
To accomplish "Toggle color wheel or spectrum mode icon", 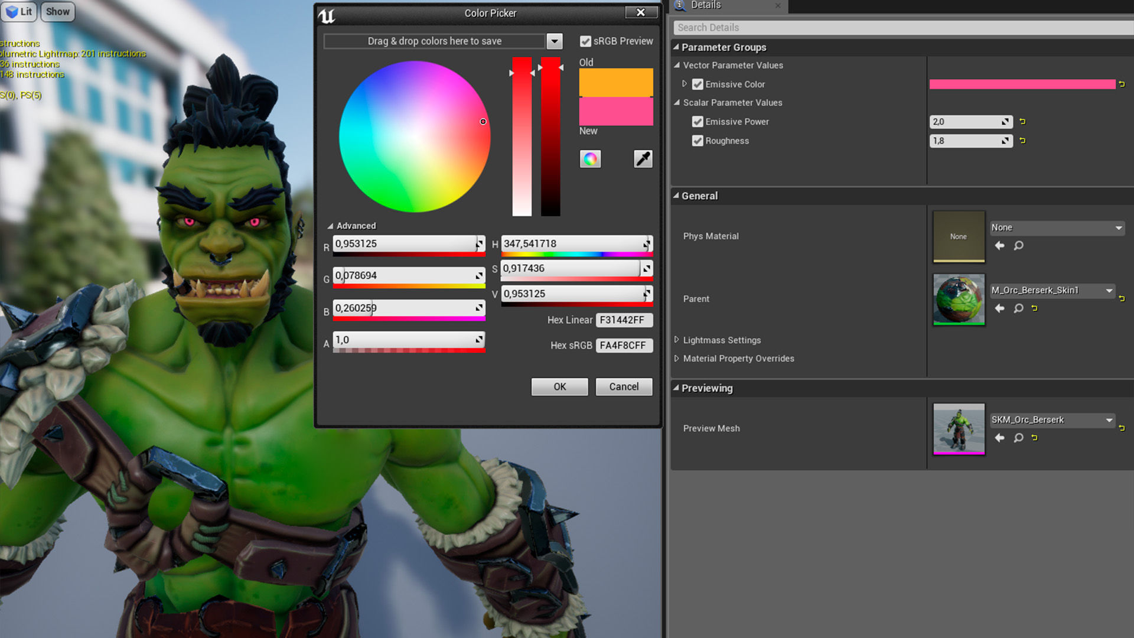I will click(x=590, y=158).
